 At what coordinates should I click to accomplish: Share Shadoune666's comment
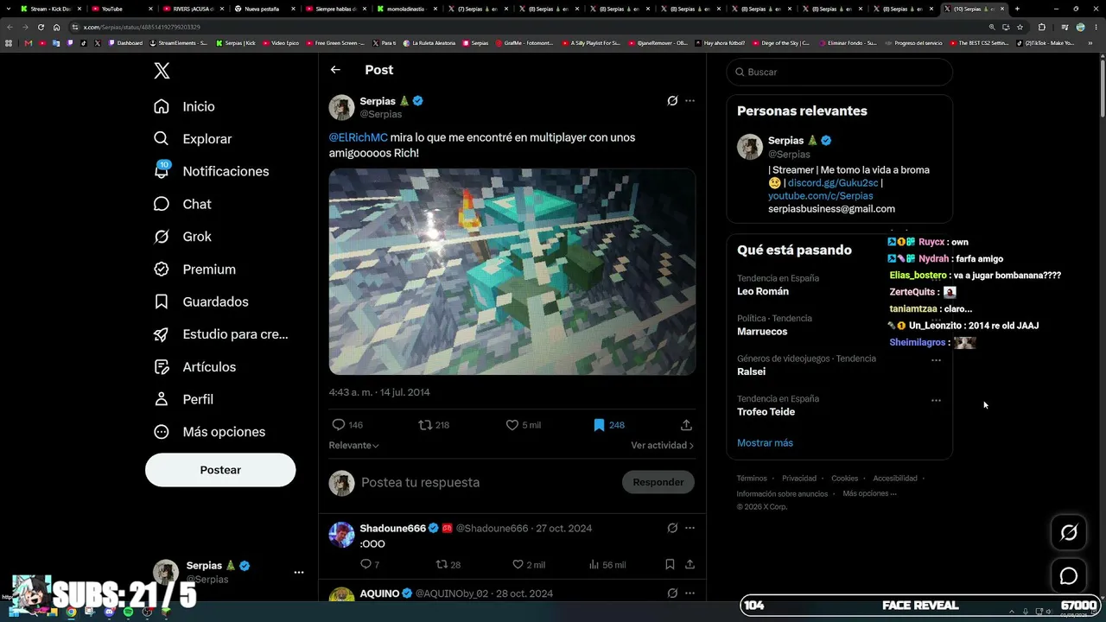pyautogui.click(x=690, y=565)
